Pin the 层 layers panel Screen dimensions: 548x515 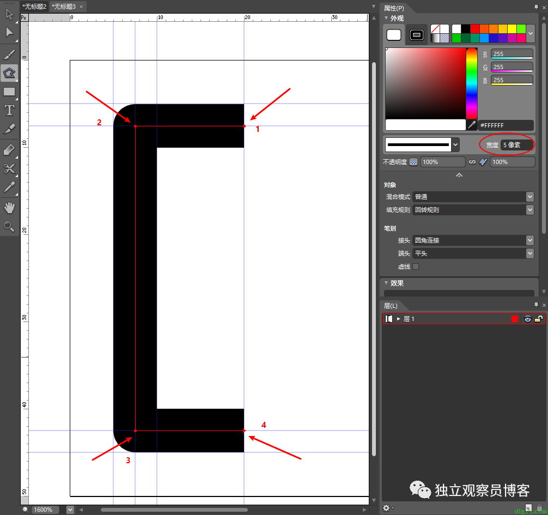536,305
